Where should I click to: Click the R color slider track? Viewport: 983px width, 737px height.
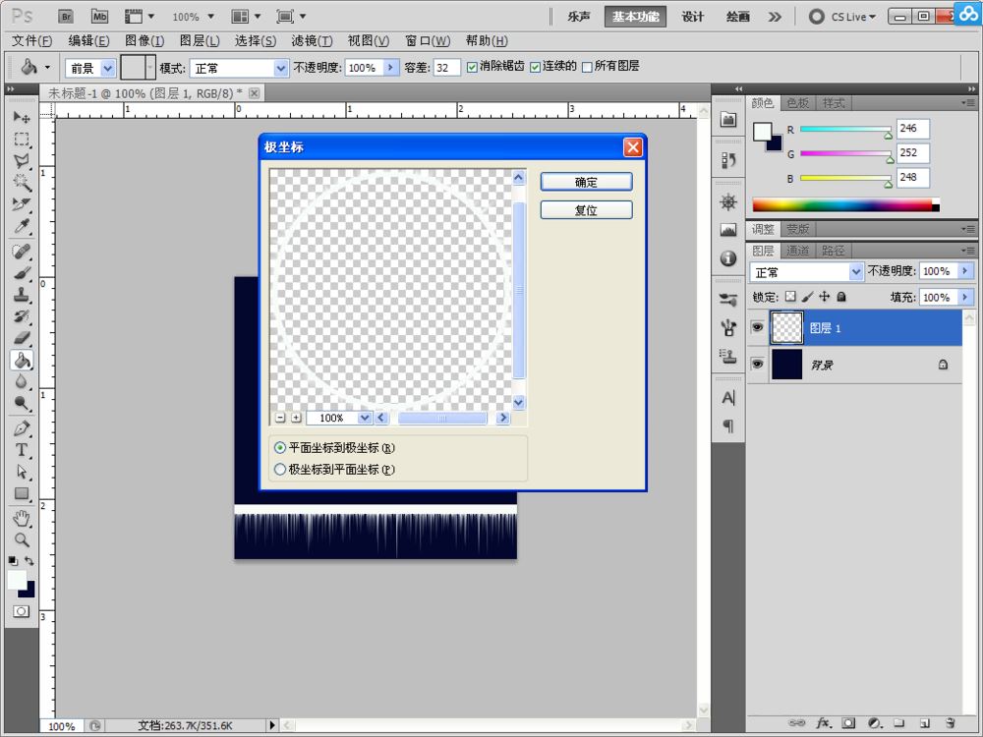click(x=845, y=129)
